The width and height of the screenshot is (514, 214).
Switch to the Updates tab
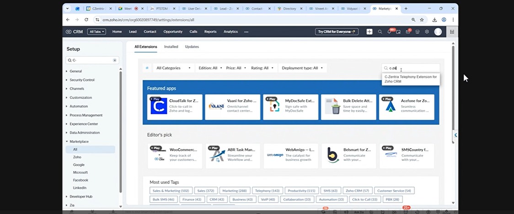192,47
